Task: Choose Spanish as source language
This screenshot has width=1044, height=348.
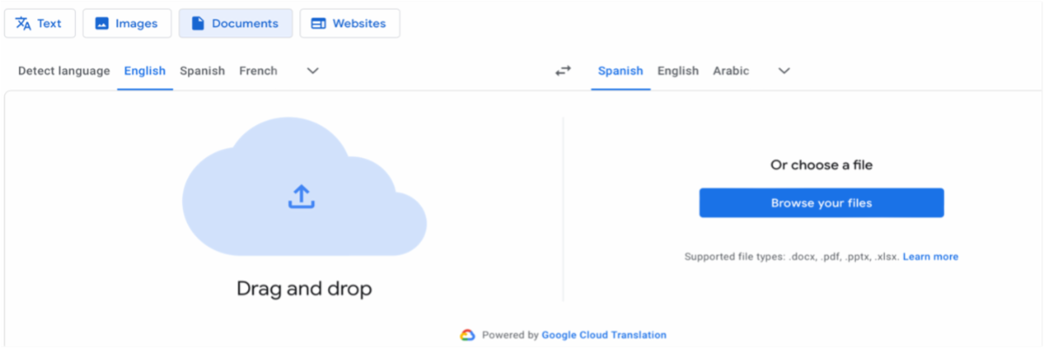Action: tap(203, 71)
